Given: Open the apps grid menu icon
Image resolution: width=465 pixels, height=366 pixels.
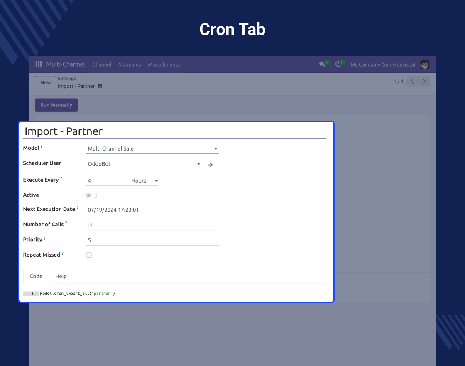Looking at the screenshot, I should pyautogui.click(x=39, y=64).
